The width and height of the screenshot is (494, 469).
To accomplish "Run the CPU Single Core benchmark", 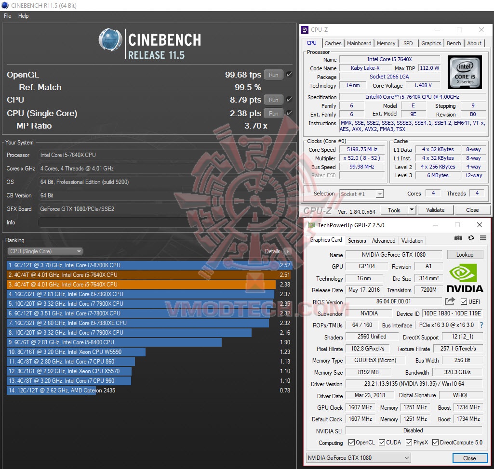I will click(273, 113).
